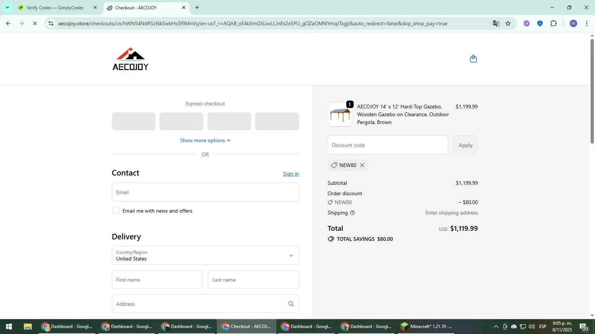Open the Chrome profile avatar
595x334 pixels.
click(573, 24)
